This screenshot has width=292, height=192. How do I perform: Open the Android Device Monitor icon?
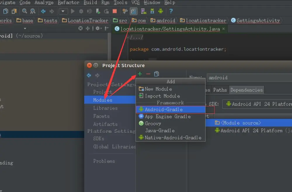coord(161,11)
